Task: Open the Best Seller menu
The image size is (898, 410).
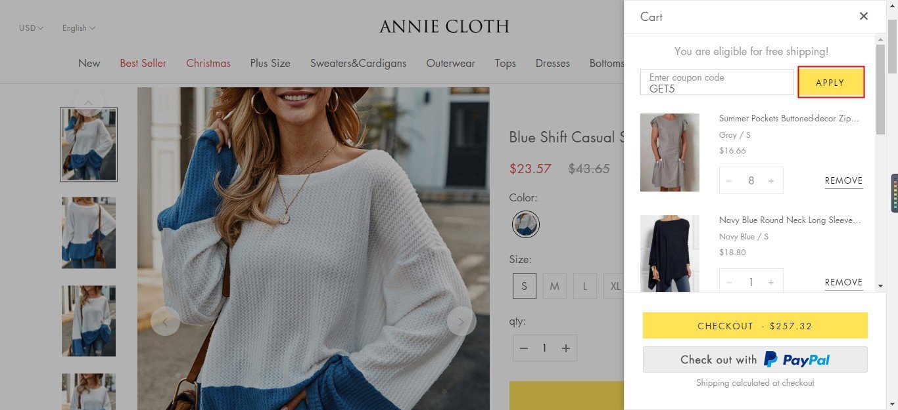Action: point(143,64)
